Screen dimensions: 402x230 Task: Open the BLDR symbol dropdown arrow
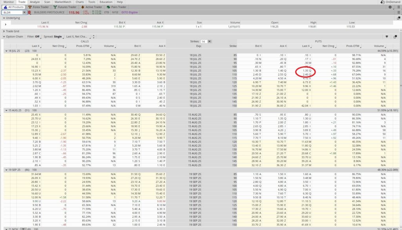[24, 12]
